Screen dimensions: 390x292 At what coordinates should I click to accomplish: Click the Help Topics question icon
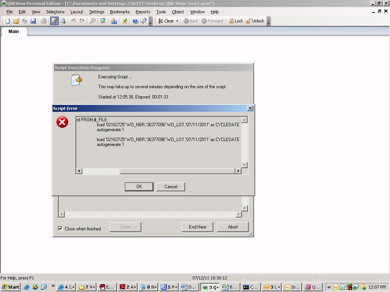click(135, 21)
